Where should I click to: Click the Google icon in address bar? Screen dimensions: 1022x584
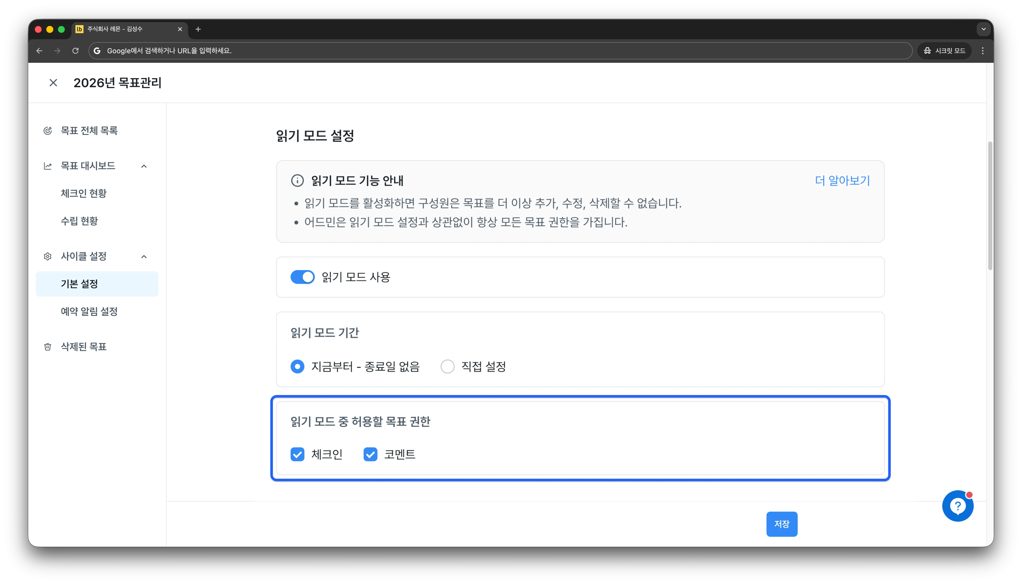point(97,51)
